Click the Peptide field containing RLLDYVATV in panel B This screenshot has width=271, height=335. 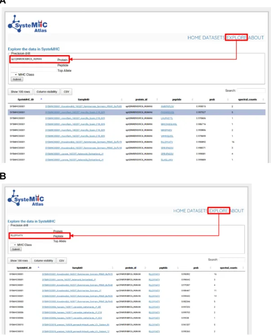coord(31,235)
